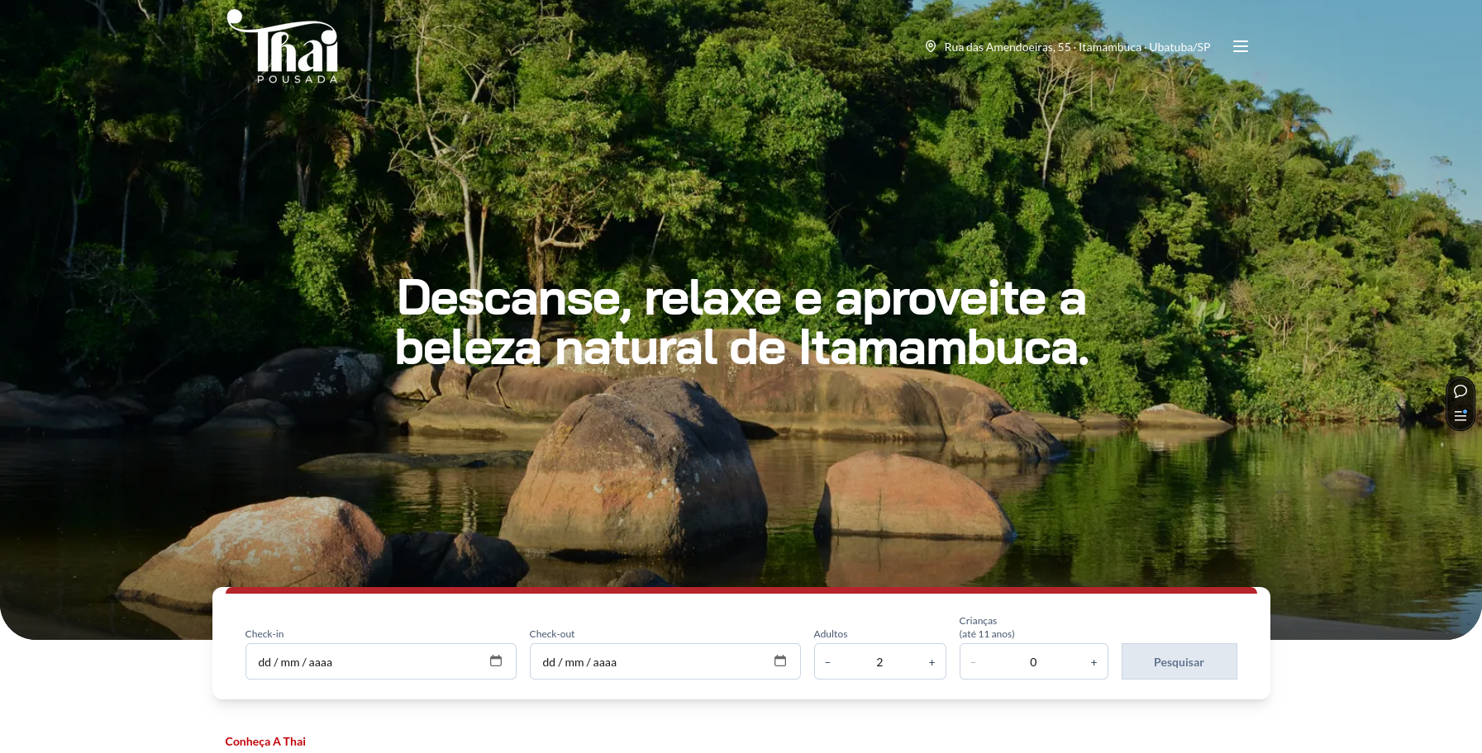This screenshot has height=753, width=1482.
Task: Open the chat bubble widget
Action: coord(1460,391)
